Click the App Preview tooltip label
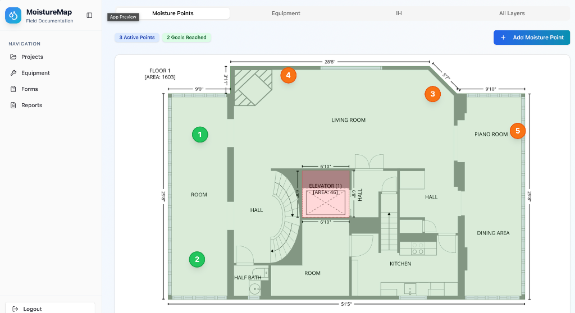The image size is (575, 313). [x=123, y=17]
